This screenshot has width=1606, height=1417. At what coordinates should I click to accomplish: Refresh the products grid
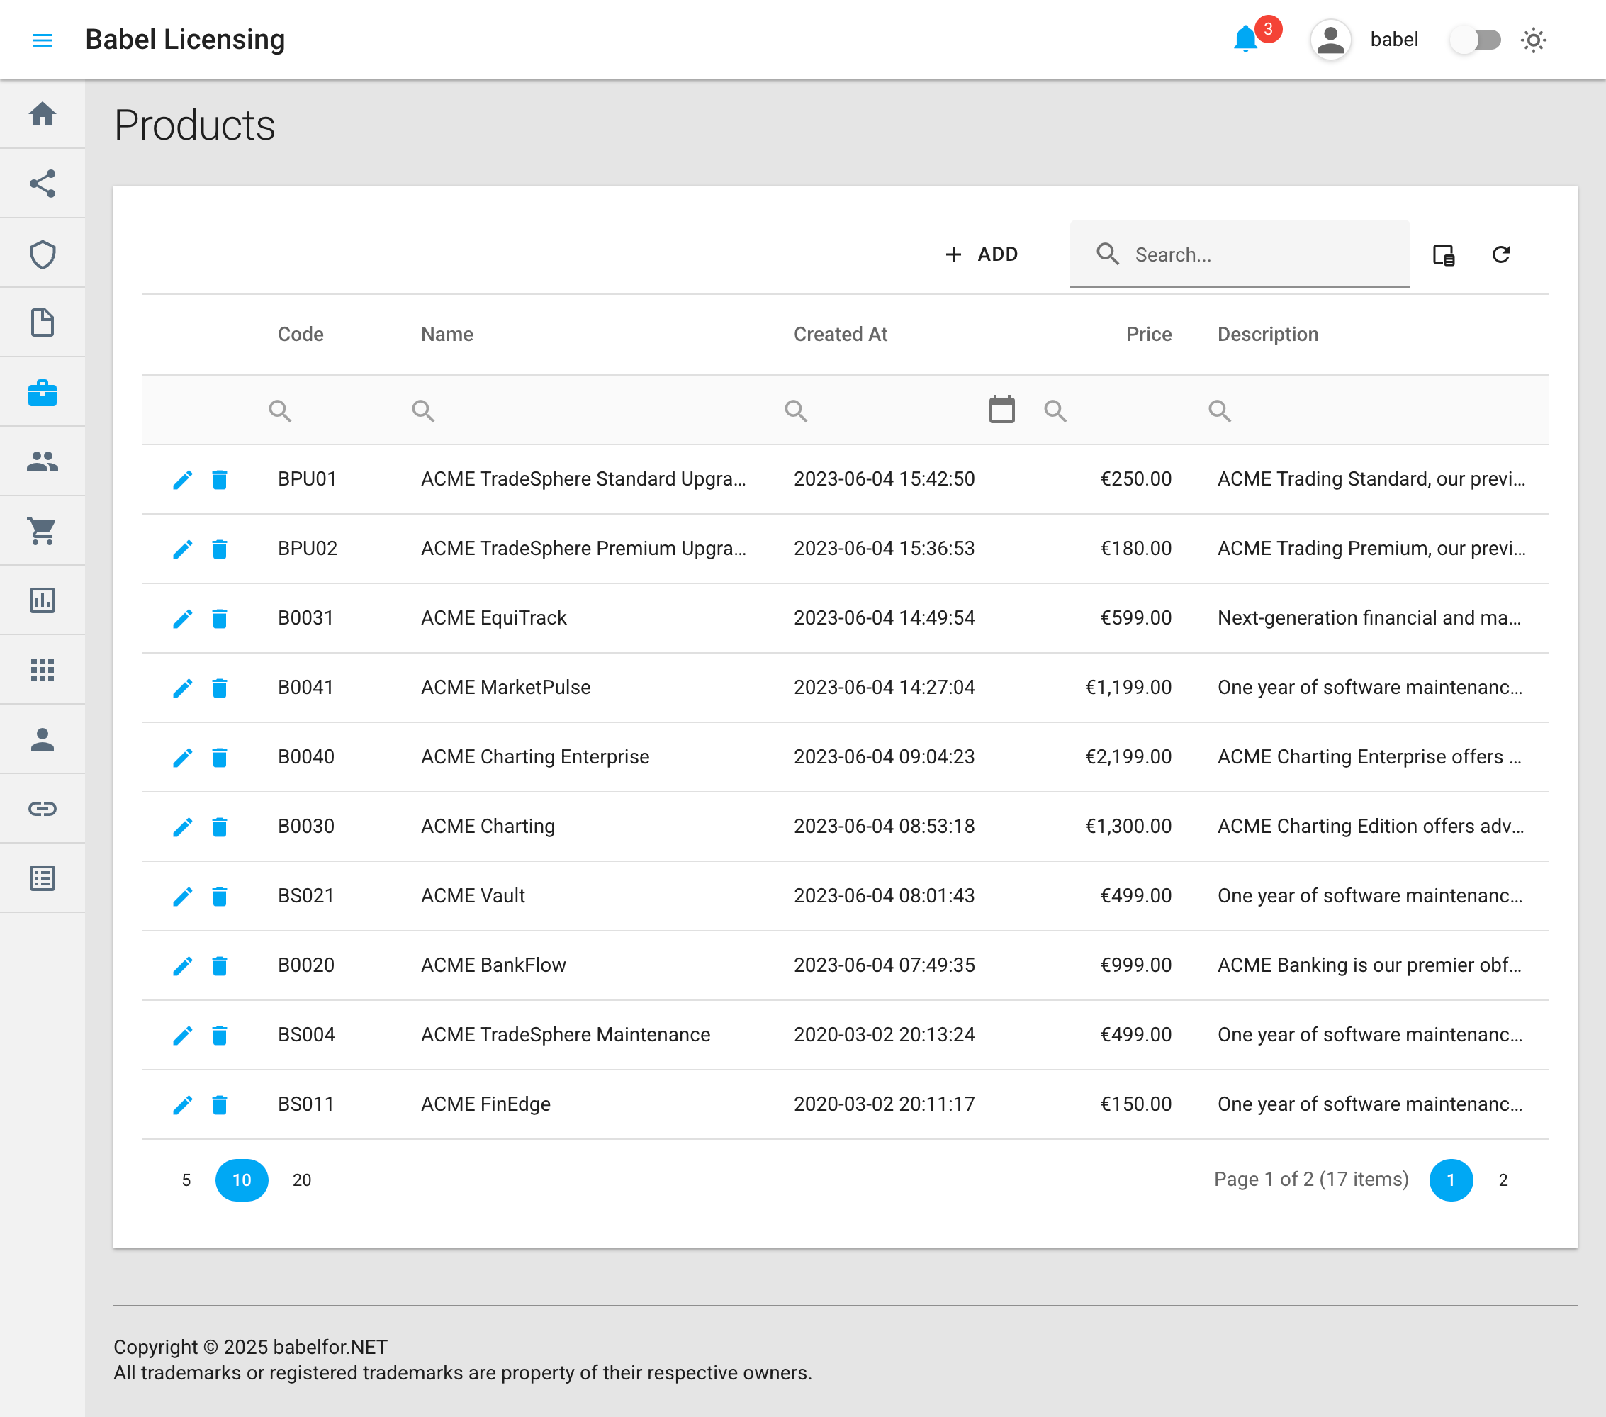(1500, 254)
